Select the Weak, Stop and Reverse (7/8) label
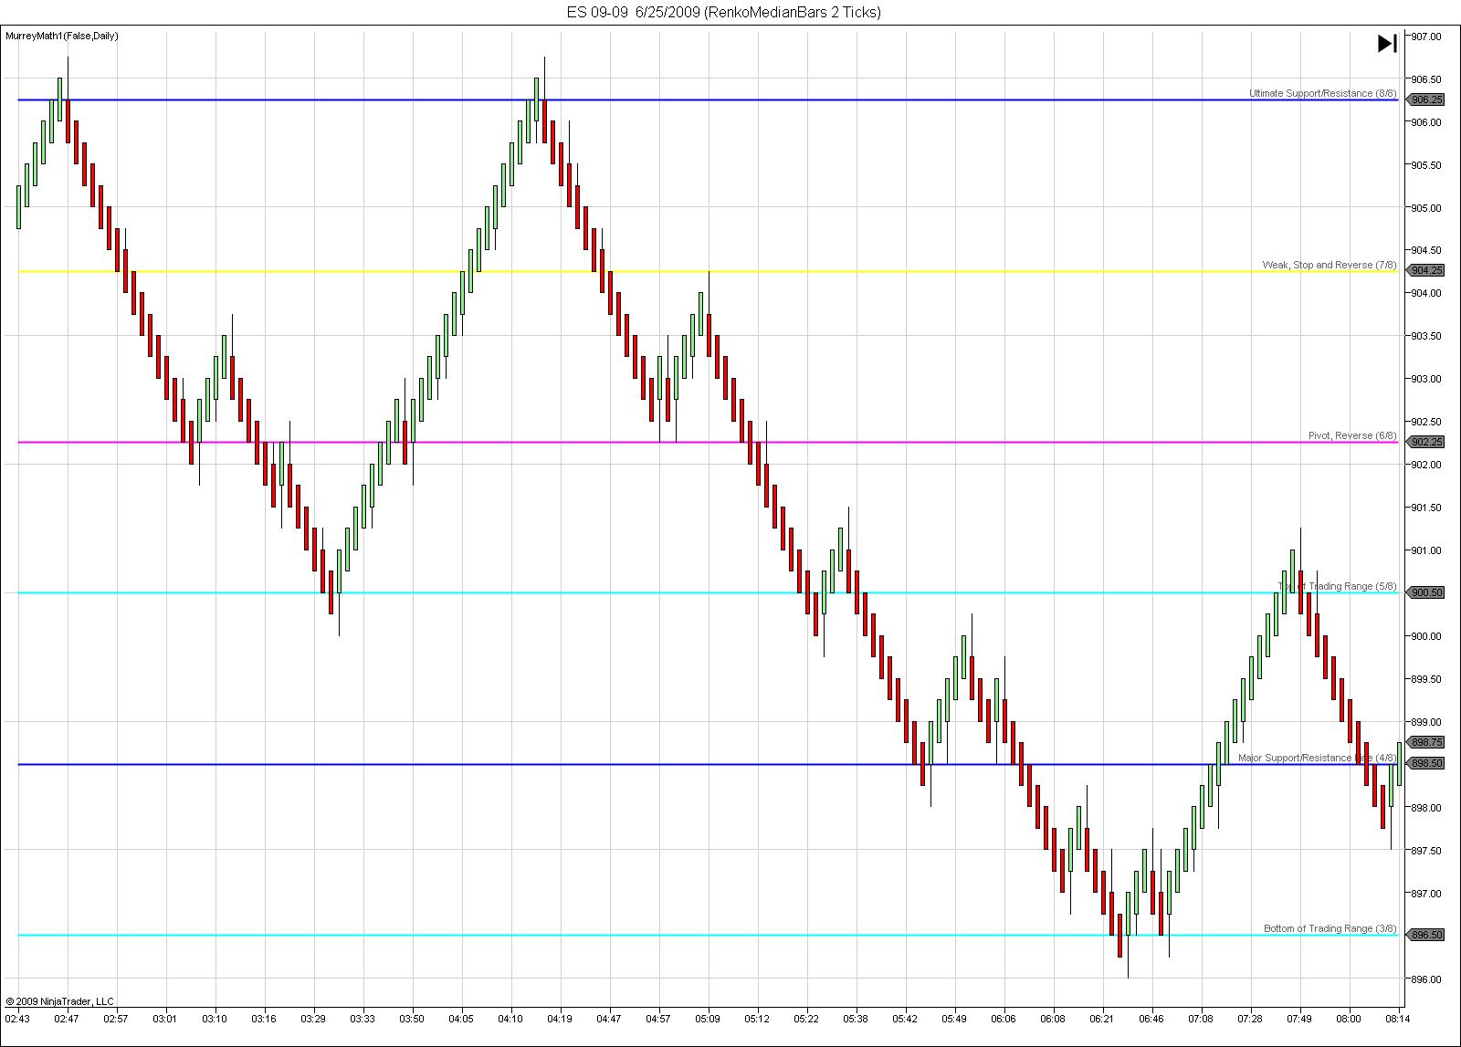Viewport: 1461px width, 1047px height. point(1330,265)
